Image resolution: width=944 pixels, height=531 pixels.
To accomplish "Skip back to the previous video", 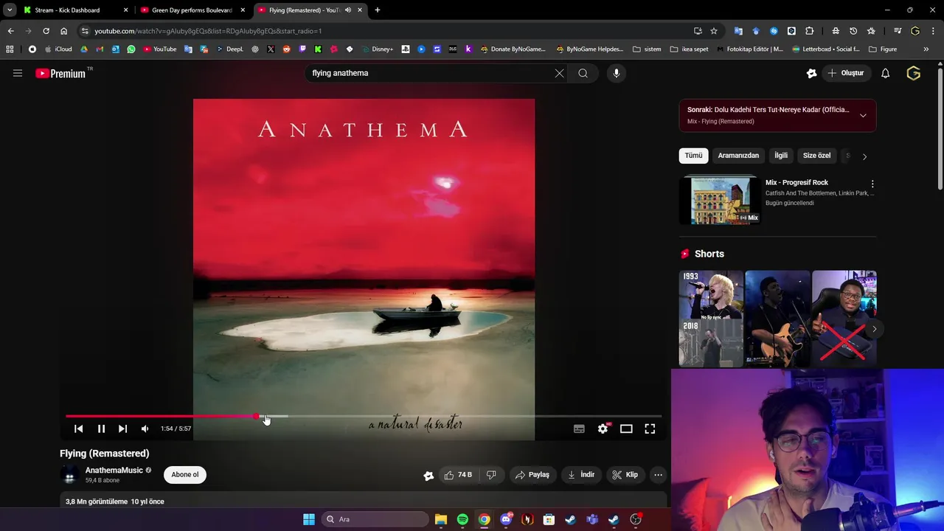I will pyautogui.click(x=78, y=428).
